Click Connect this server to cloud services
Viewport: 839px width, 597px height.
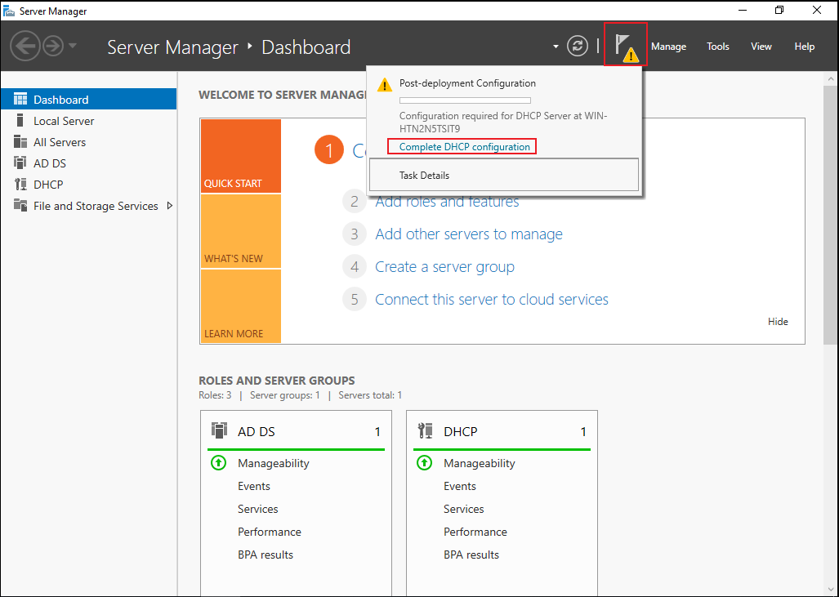point(492,300)
